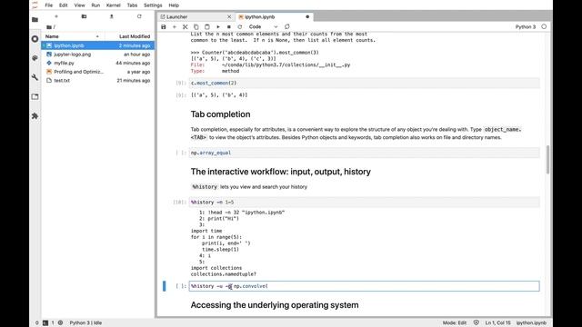Screen dimensions: 582x327
Task: Click the Python 3 kernel name button
Action: 526,26
